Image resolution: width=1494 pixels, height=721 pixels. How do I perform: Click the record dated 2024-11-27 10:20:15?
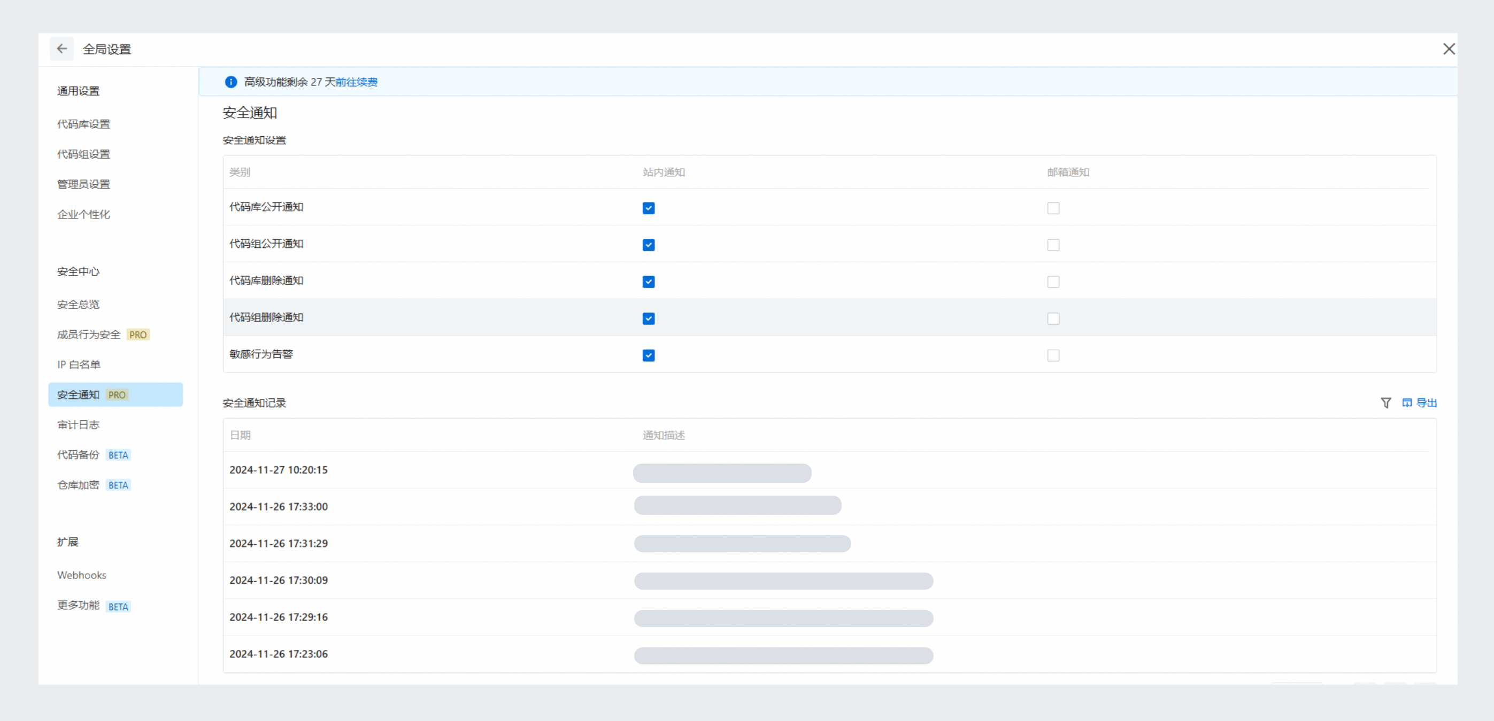829,469
